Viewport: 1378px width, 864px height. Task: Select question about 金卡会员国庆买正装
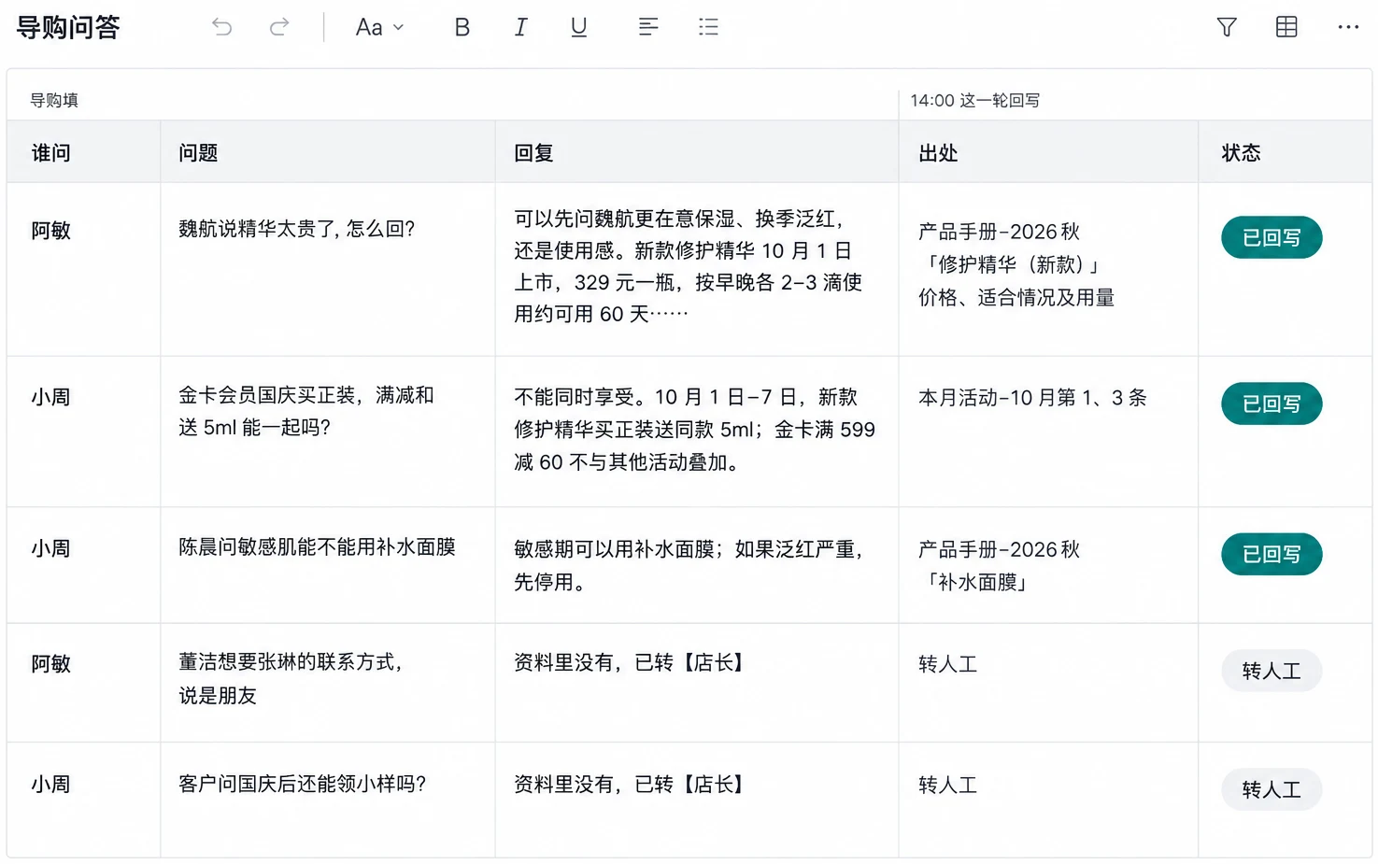point(306,411)
